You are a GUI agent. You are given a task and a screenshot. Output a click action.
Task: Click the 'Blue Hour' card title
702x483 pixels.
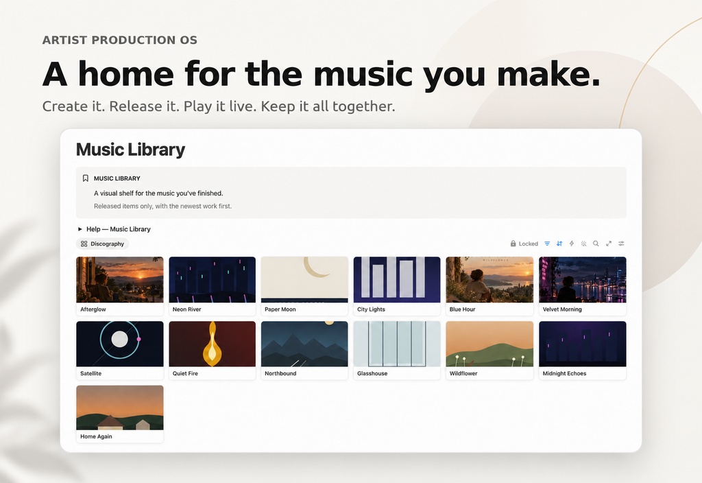pos(463,309)
